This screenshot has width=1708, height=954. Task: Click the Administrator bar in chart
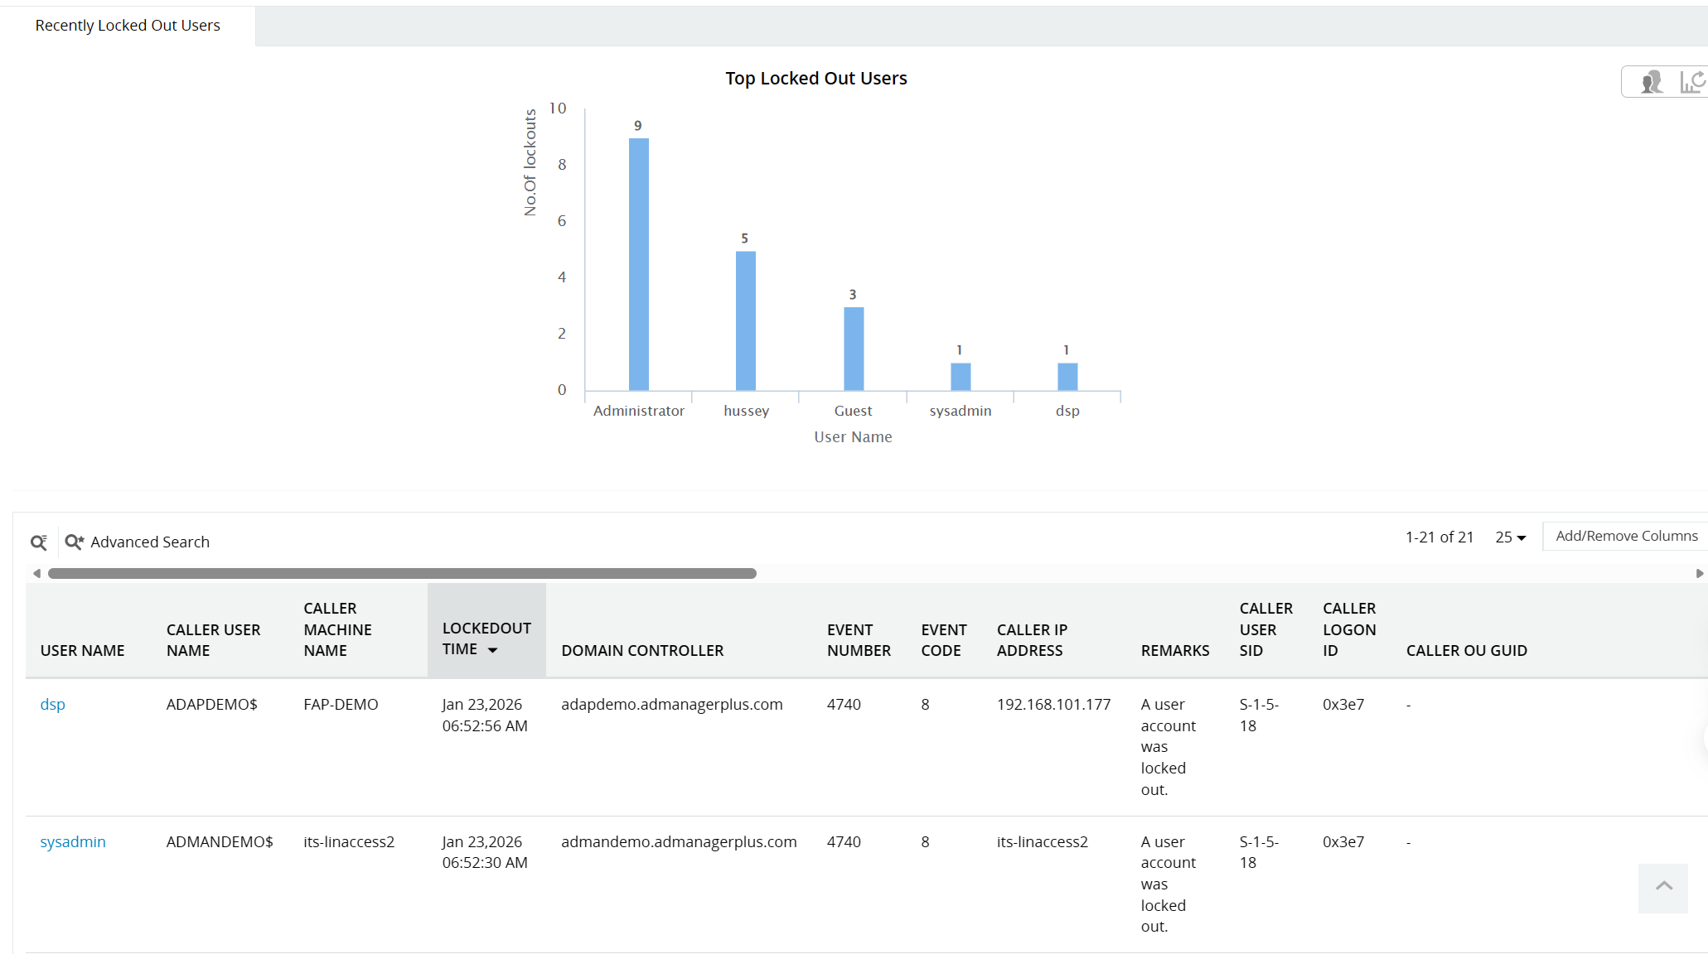(638, 265)
